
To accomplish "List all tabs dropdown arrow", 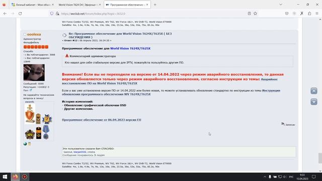I will coord(281,5).
